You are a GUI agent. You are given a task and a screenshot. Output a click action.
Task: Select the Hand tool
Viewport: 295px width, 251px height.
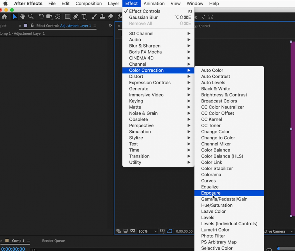point(23,16)
